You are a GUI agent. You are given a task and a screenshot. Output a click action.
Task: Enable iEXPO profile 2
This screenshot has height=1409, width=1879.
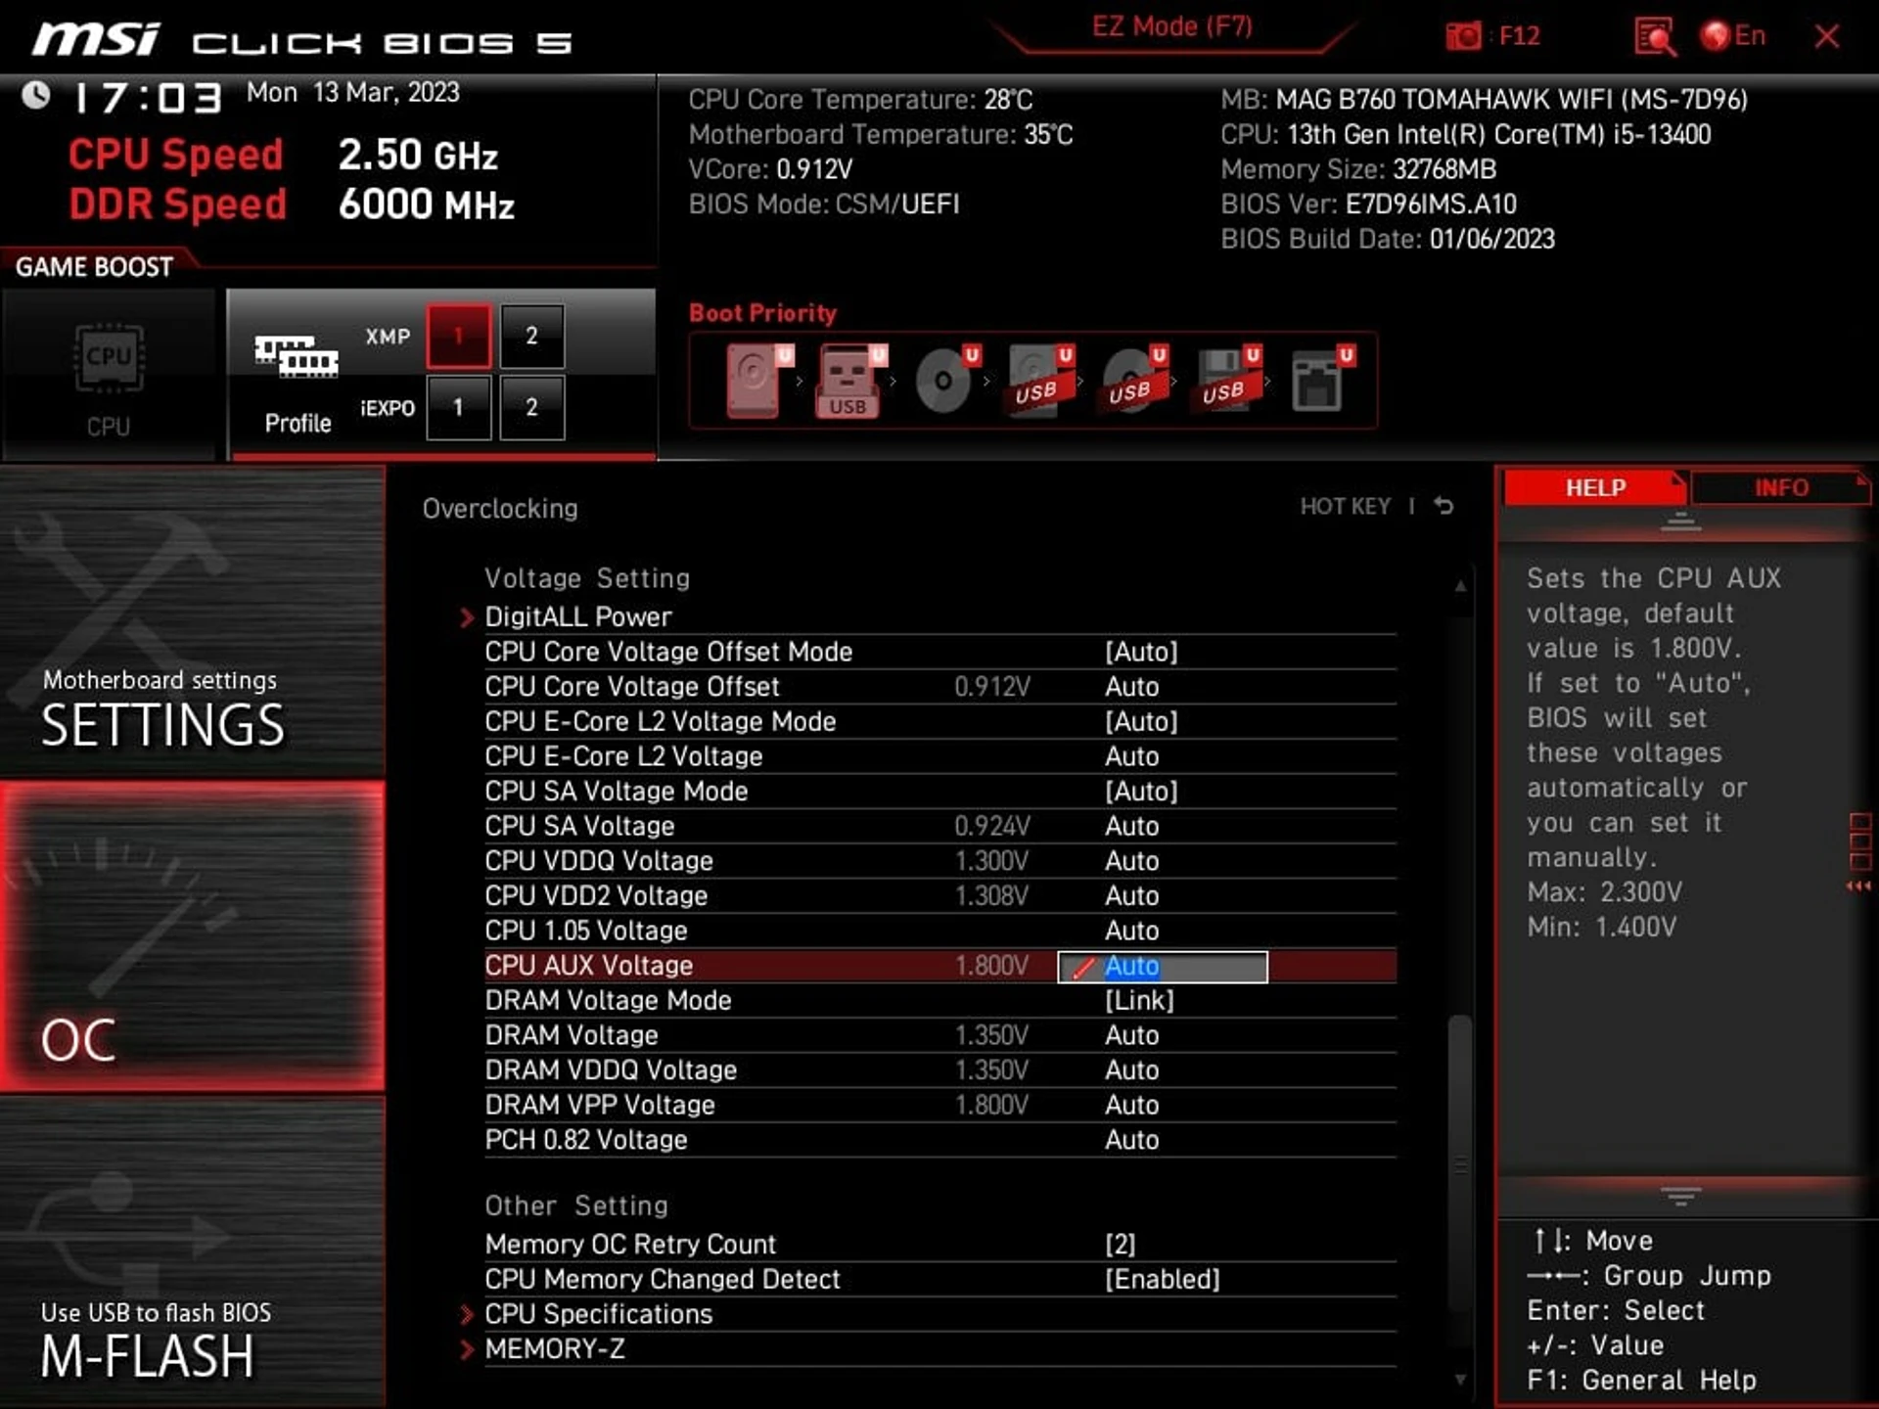531,407
